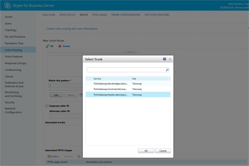Expand Create voice routing test case information
Screen dimensions: 249x166
tap(72, 29)
